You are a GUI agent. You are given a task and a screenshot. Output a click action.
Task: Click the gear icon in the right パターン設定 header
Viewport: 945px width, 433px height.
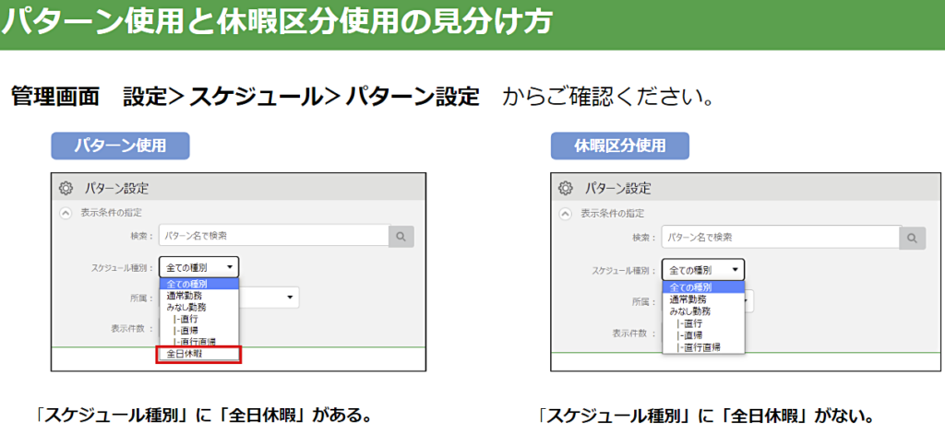(x=567, y=188)
